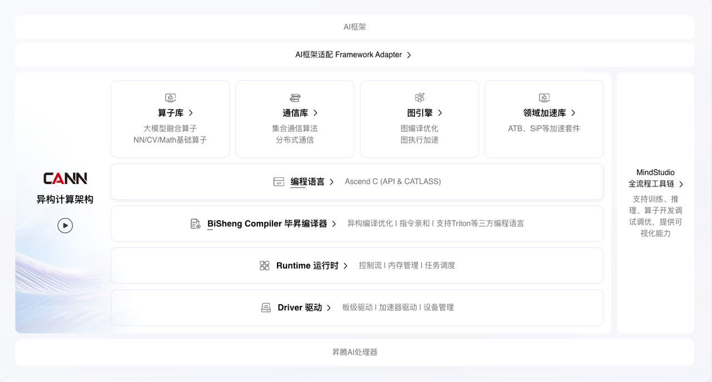Click the NN/CV/Math基础算子 text

coord(170,140)
